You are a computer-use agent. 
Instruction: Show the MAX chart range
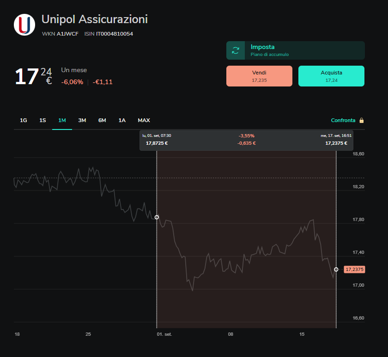point(144,120)
